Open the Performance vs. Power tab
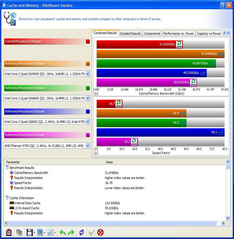Viewport: 234px width, 239px height. click(x=178, y=34)
